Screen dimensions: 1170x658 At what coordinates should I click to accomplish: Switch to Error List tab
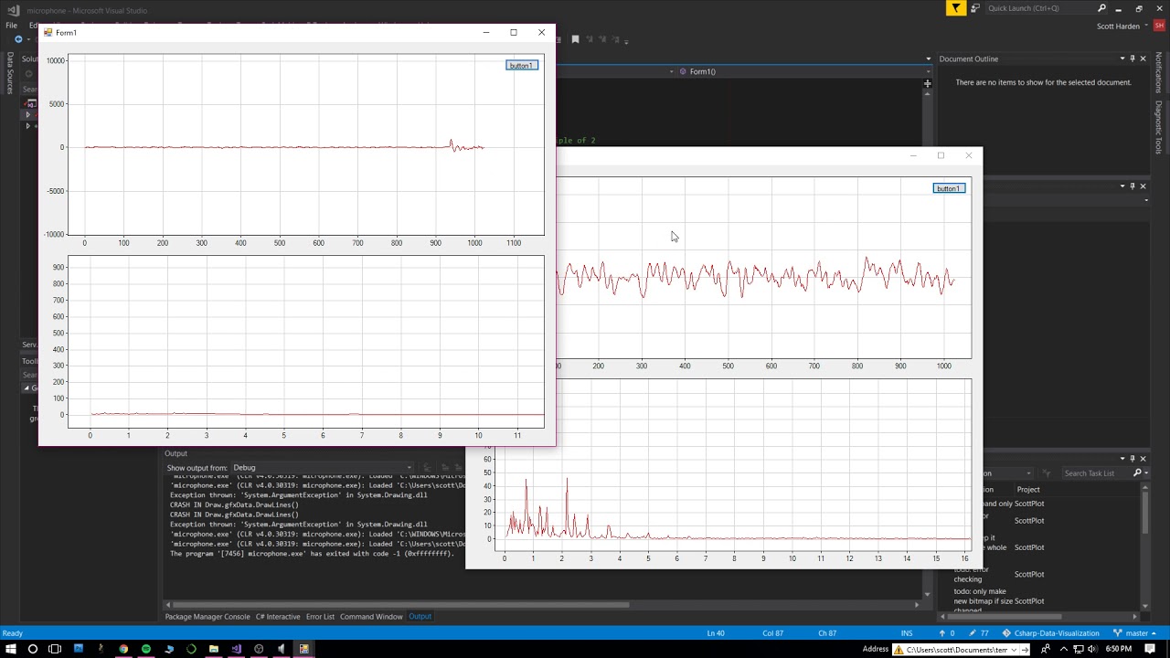(x=320, y=617)
